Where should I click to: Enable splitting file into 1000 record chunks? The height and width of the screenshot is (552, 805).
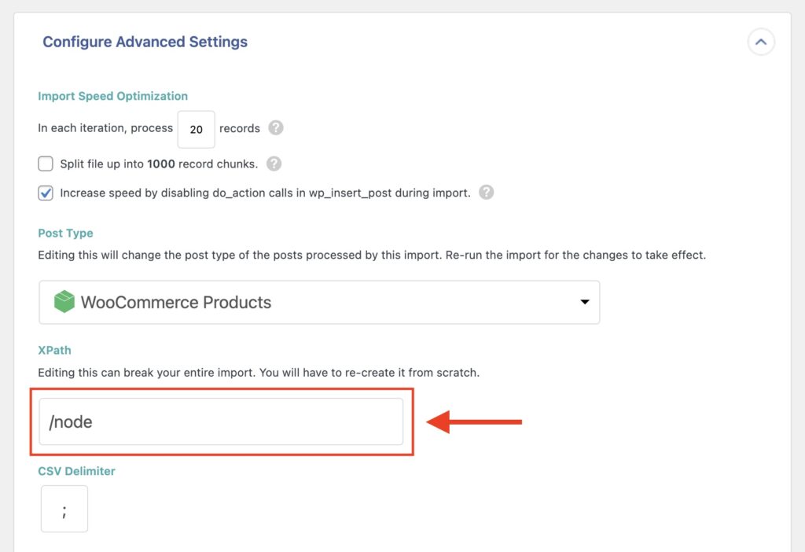tap(45, 163)
